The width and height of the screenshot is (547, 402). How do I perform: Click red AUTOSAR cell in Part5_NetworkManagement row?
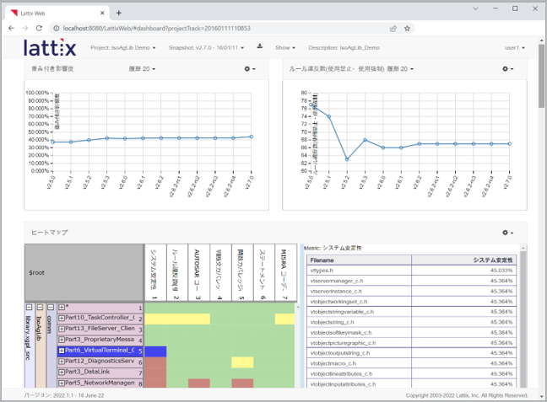(199, 383)
